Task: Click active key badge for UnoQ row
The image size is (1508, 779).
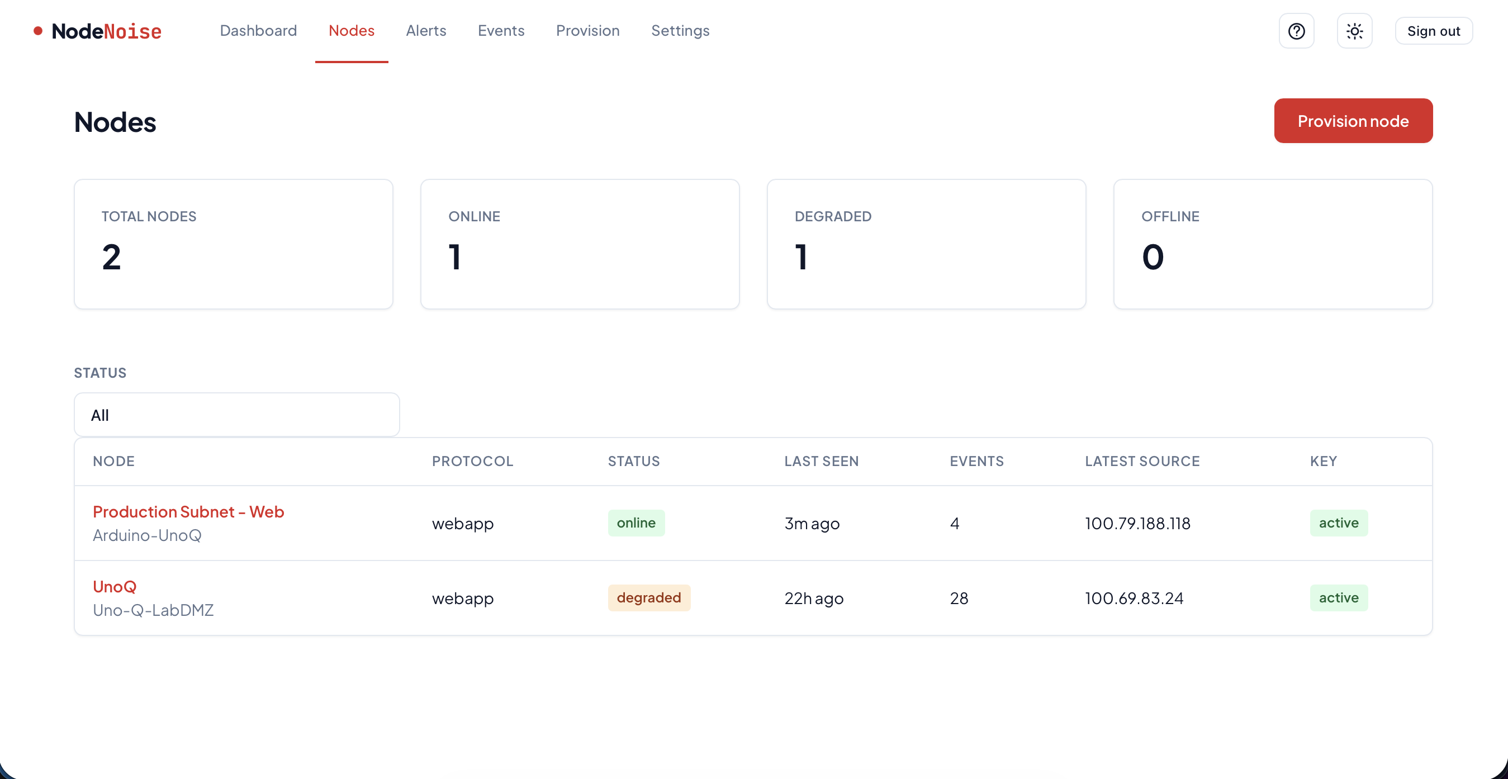Action: pyautogui.click(x=1338, y=597)
